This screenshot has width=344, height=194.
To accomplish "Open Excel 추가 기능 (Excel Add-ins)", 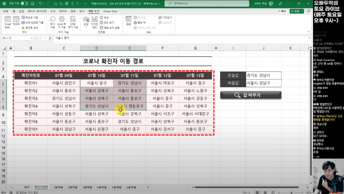I will (x=62, y=21).
